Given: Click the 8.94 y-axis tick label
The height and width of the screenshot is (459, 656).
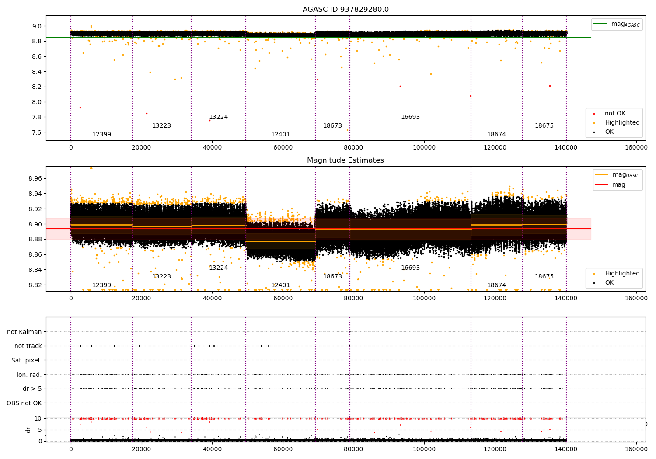Looking at the screenshot, I should click(35, 194).
